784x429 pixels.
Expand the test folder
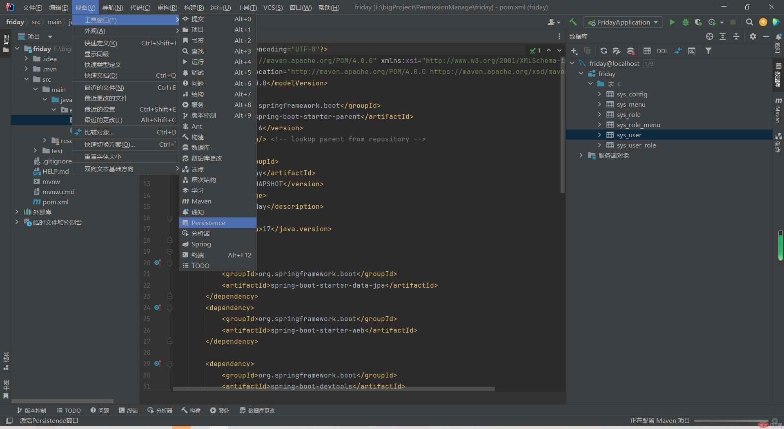pyautogui.click(x=35, y=151)
